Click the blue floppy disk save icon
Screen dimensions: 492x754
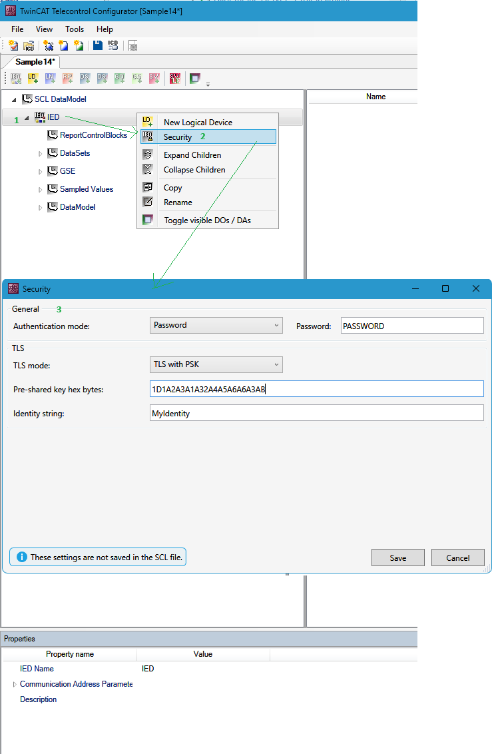tap(98, 46)
